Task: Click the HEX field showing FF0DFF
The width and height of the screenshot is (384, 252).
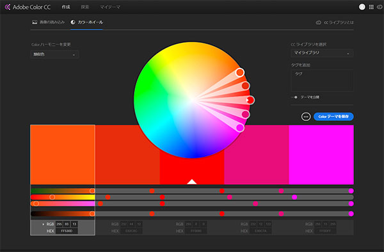Action: (x=325, y=231)
